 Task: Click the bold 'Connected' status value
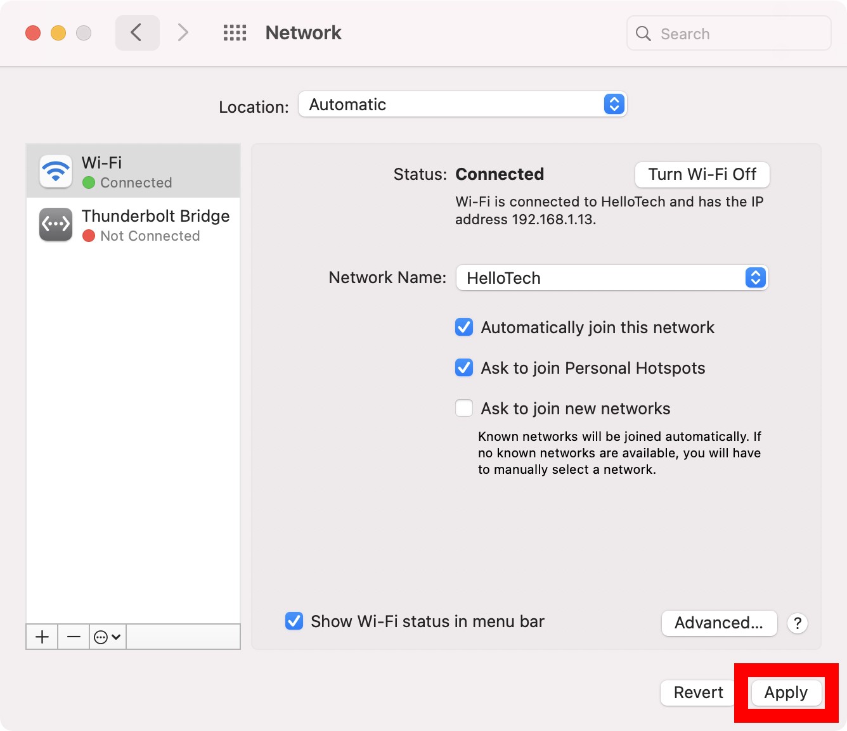(500, 174)
